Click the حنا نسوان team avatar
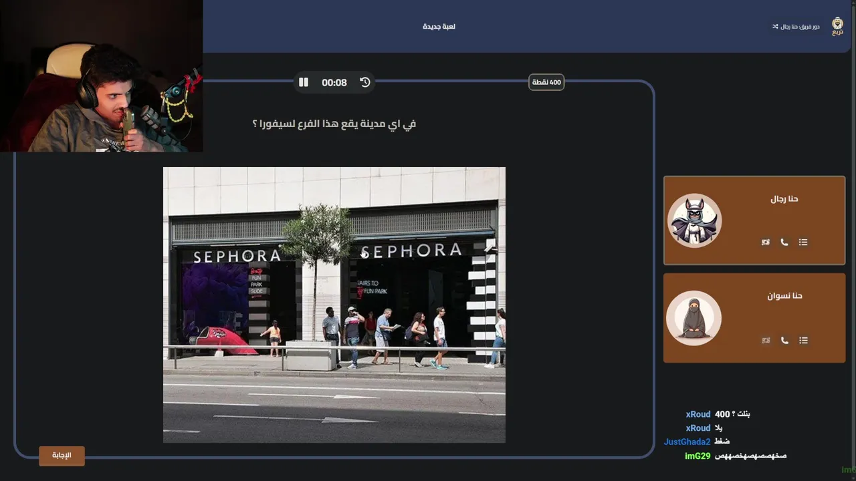The height and width of the screenshot is (481, 856). click(694, 318)
